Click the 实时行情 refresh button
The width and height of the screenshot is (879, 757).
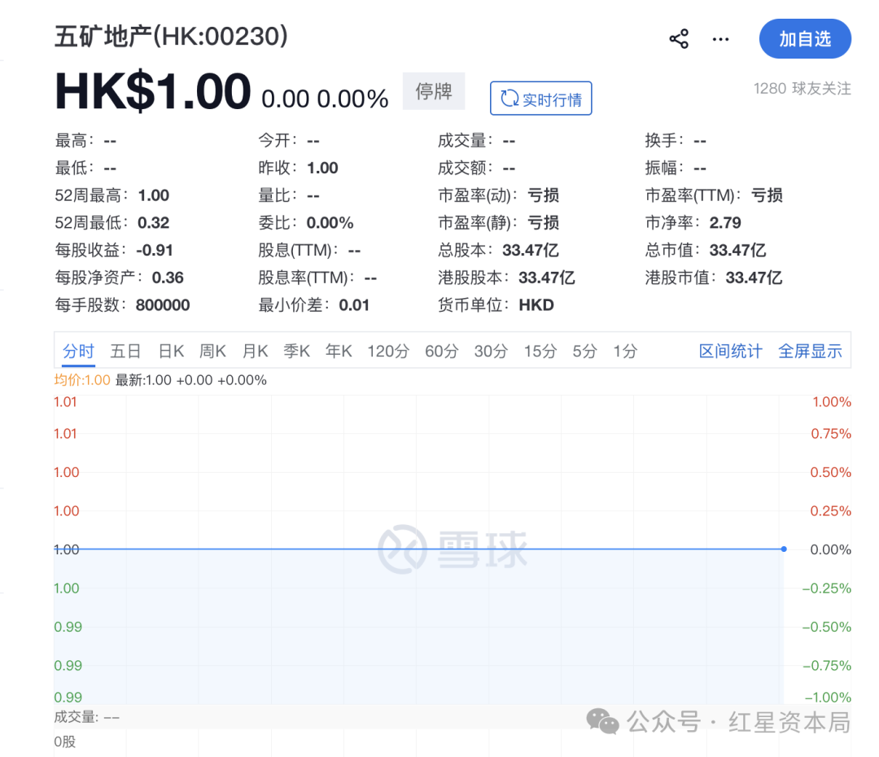point(540,98)
